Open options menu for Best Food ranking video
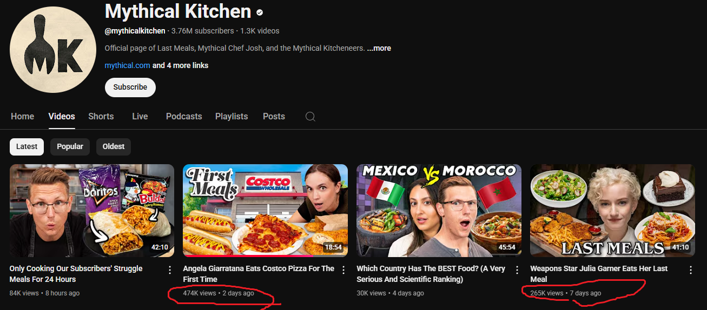The image size is (707, 310). [517, 269]
